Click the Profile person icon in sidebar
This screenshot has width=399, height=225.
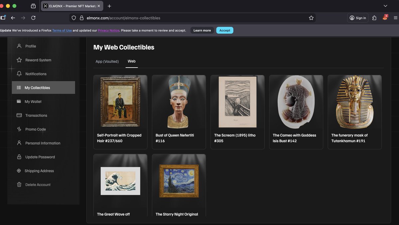pyautogui.click(x=19, y=46)
